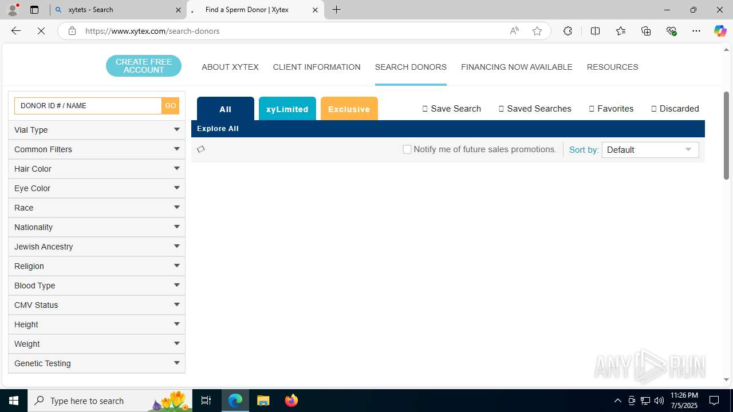Screen dimensions: 733x412
Task: Open CLIENT INFORMATION menu
Action: coord(317,67)
